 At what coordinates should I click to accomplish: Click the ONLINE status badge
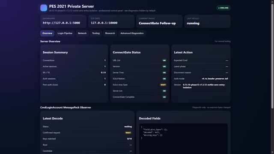[223, 8]
